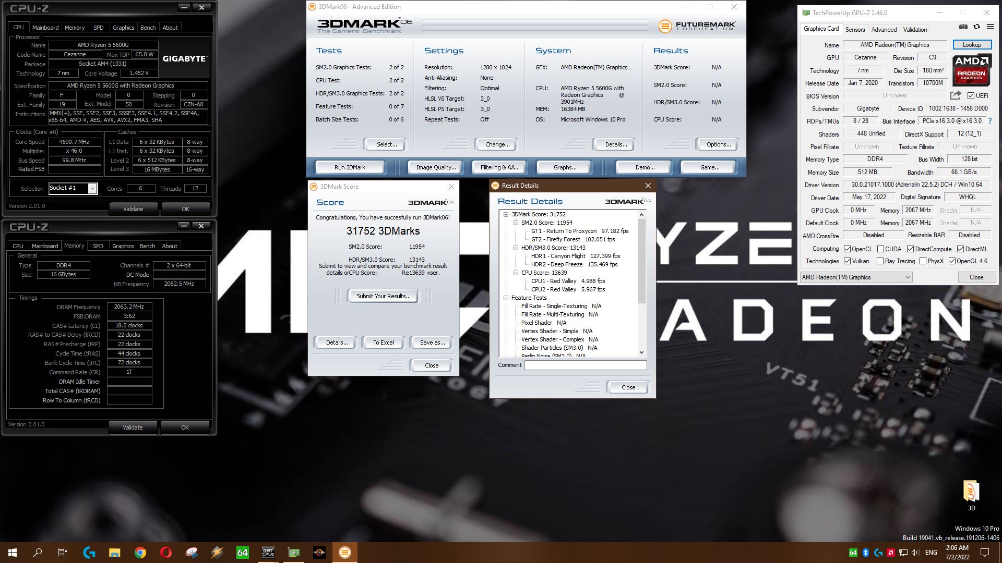Screen dimensions: 1002x563
Task: Open the notification center icon
Action: [985, 553]
